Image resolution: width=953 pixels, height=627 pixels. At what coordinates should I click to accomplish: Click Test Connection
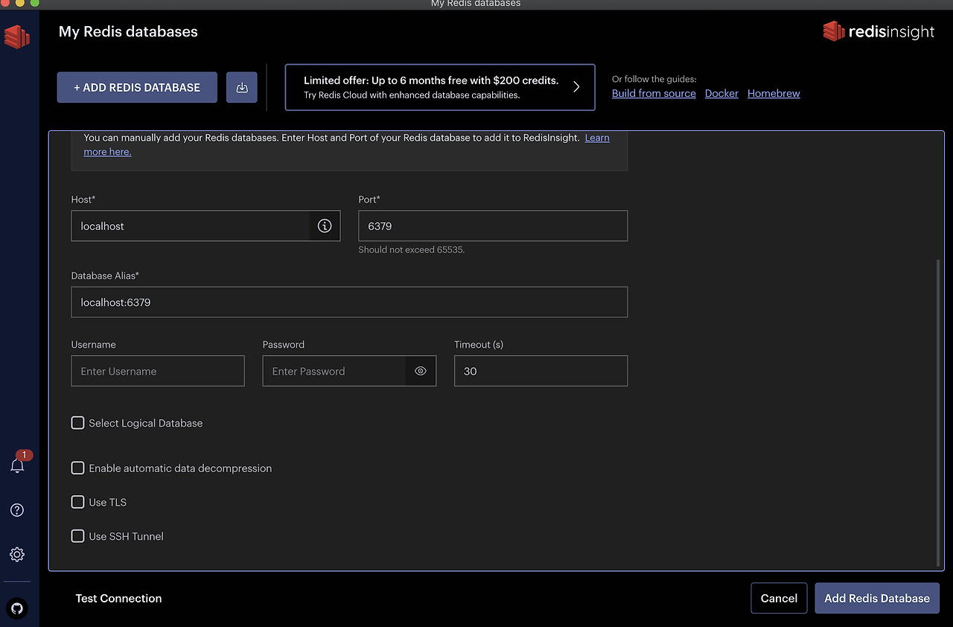(118, 598)
